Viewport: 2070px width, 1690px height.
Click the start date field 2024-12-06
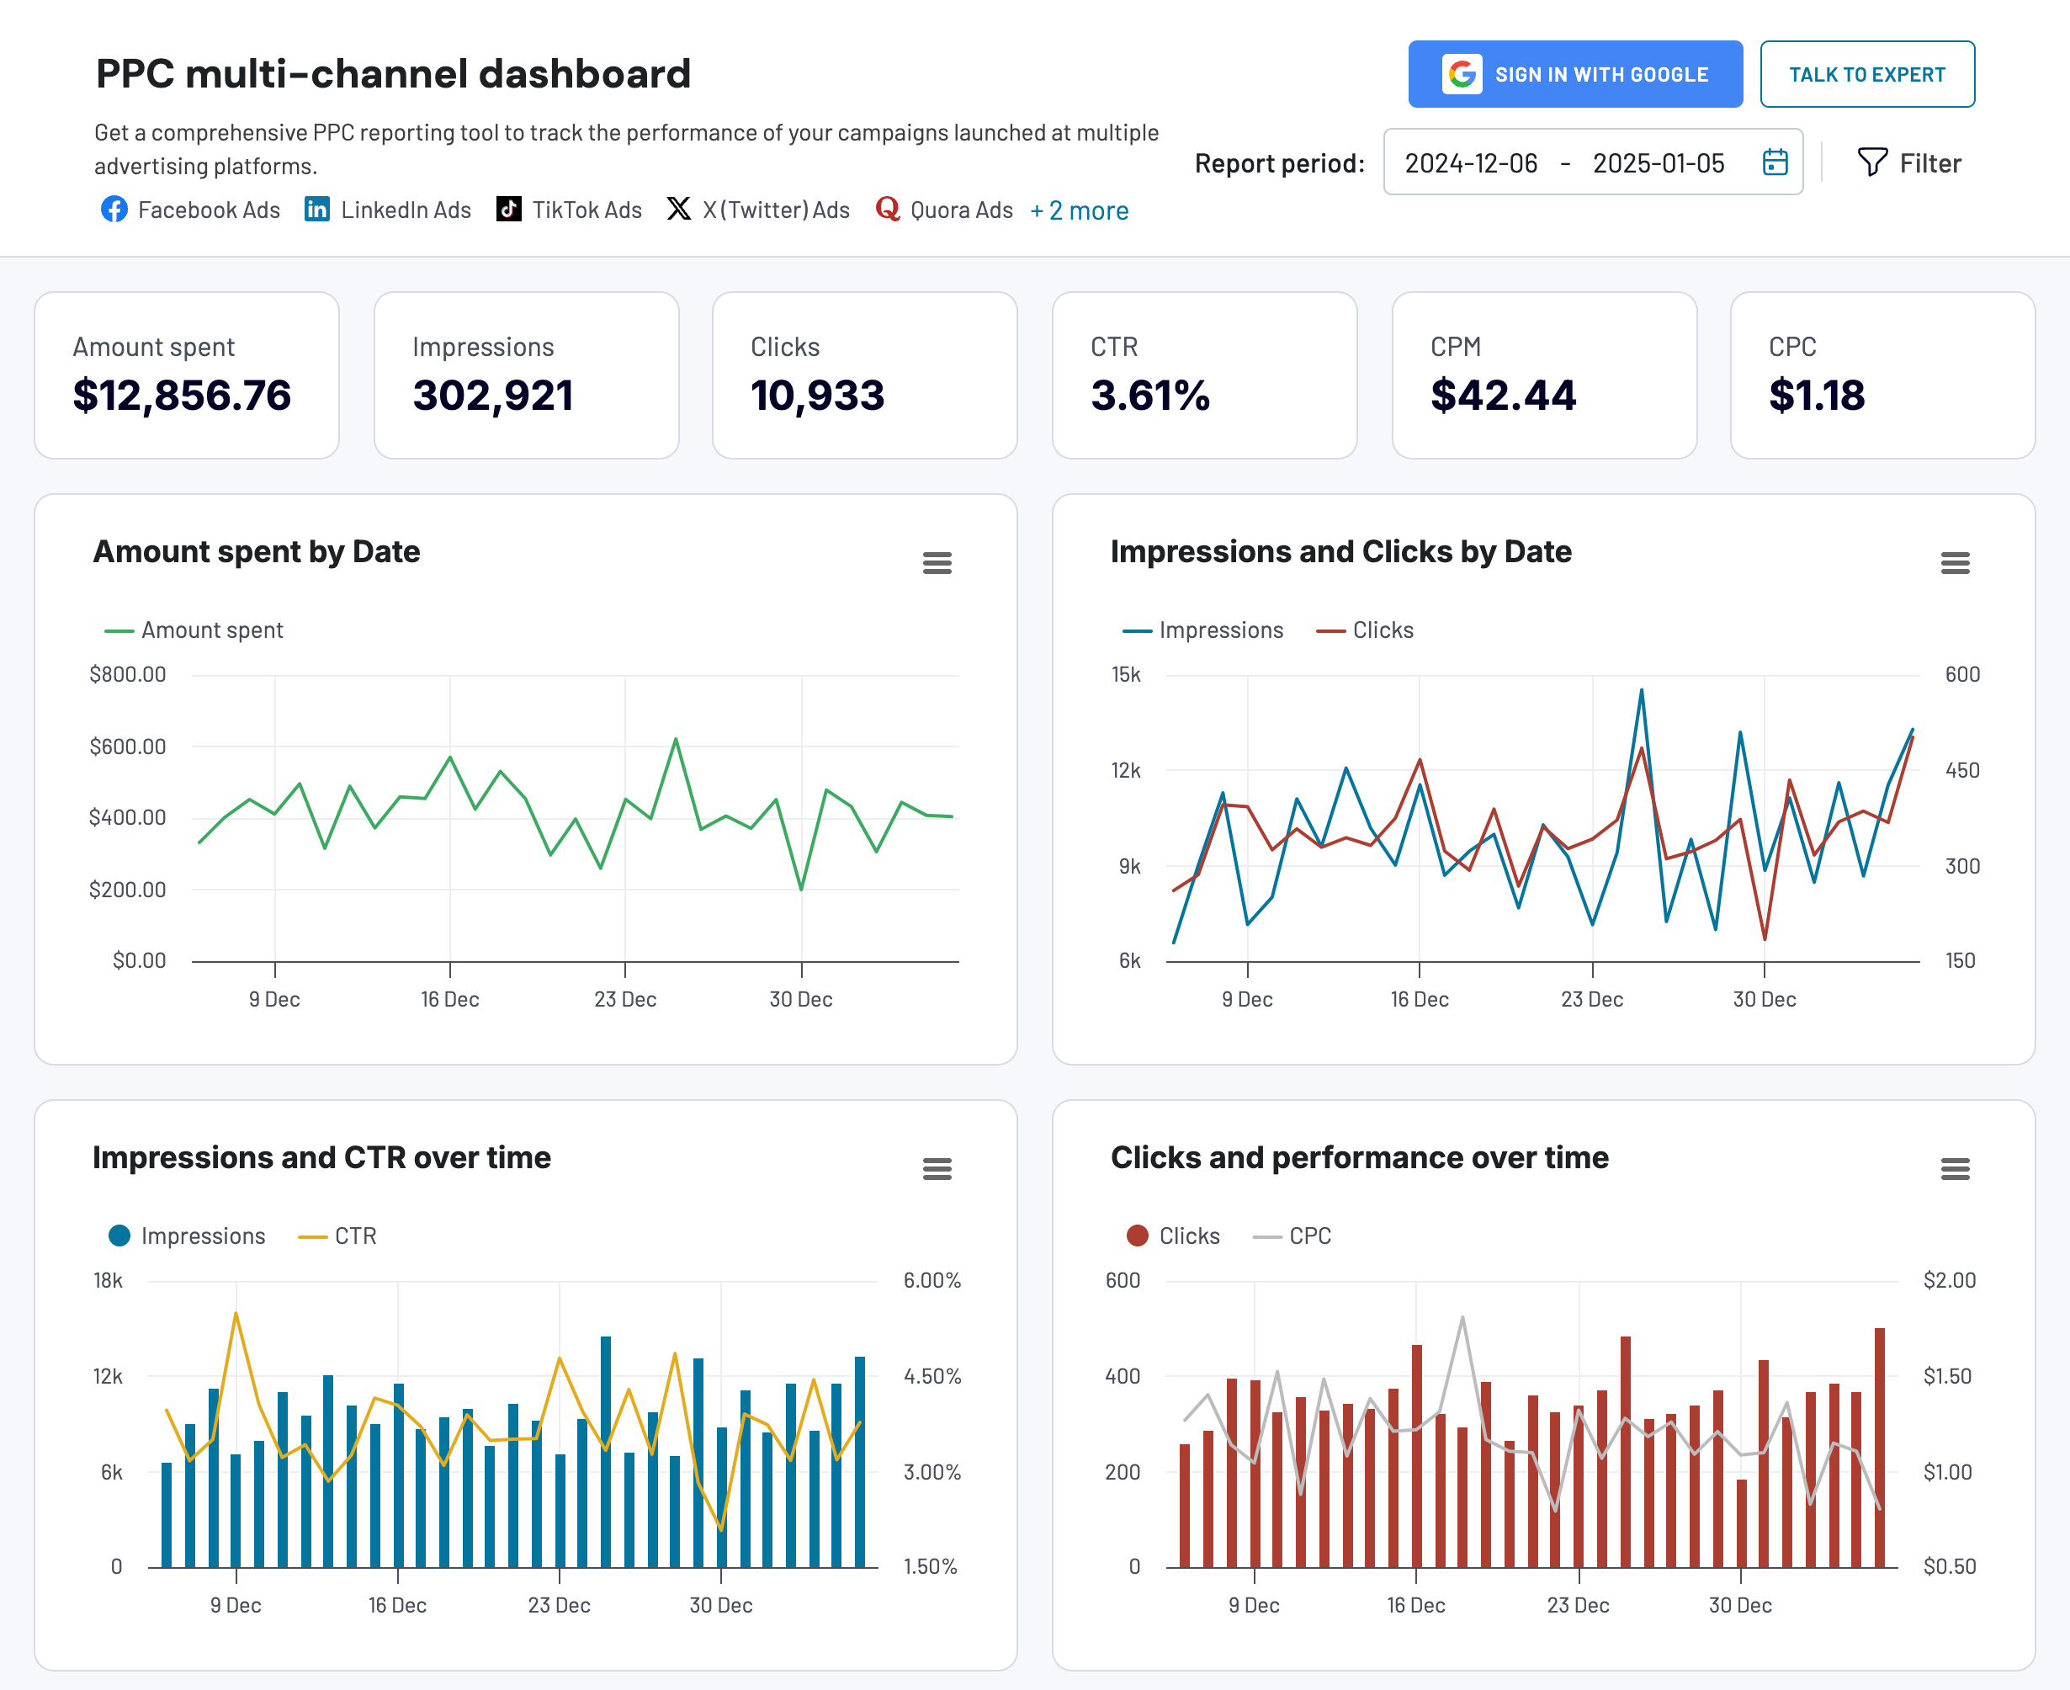[x=1472, y=162]
